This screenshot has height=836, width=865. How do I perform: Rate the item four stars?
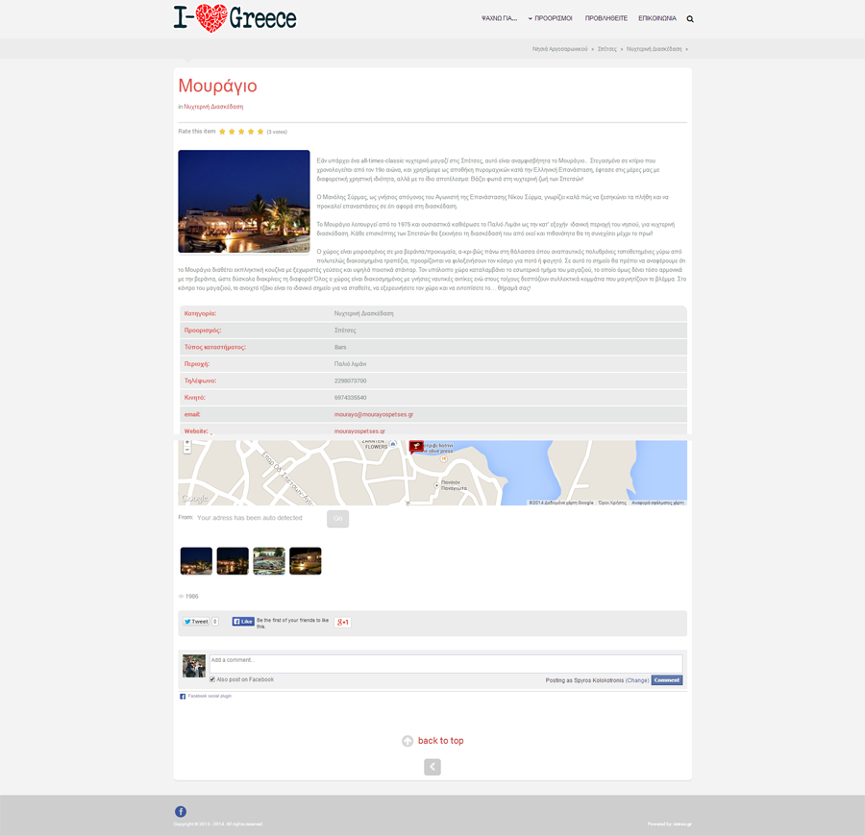click(x=251, y=132)
